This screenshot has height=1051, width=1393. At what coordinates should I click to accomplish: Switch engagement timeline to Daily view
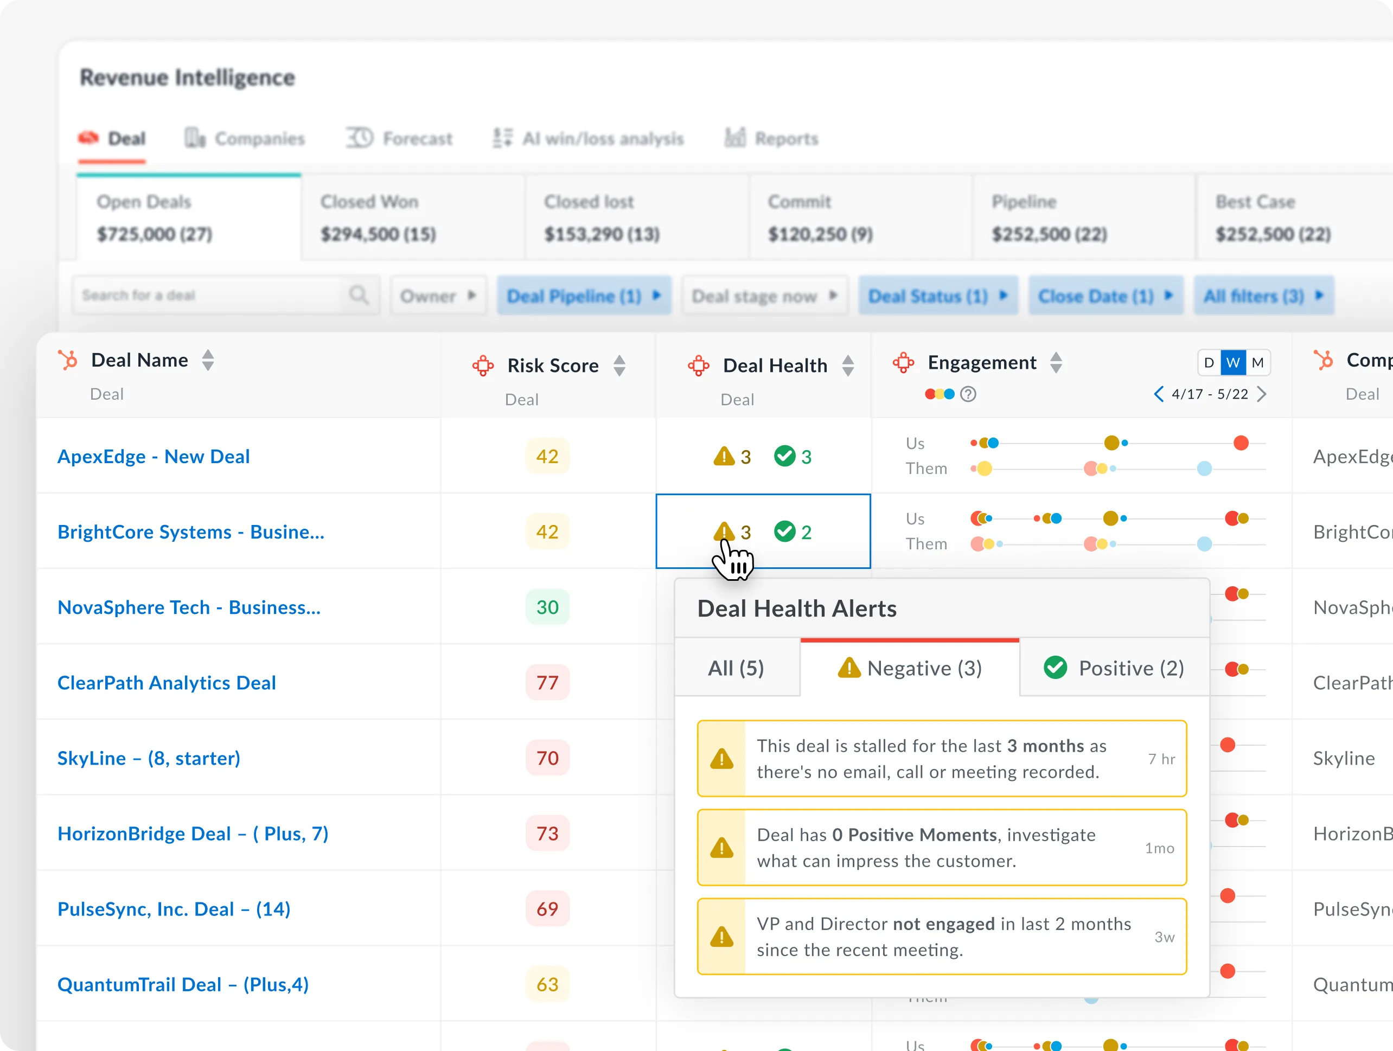1208,362
